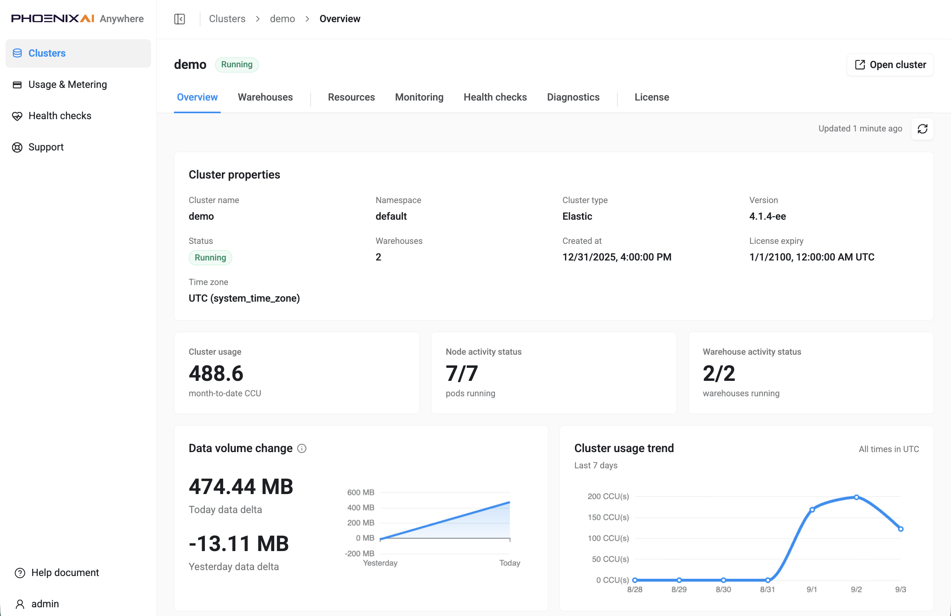The height and width of the screenshot is (616, 951).
Task: Click the Clusters database icon in sidebar
Action: point(17,53)
